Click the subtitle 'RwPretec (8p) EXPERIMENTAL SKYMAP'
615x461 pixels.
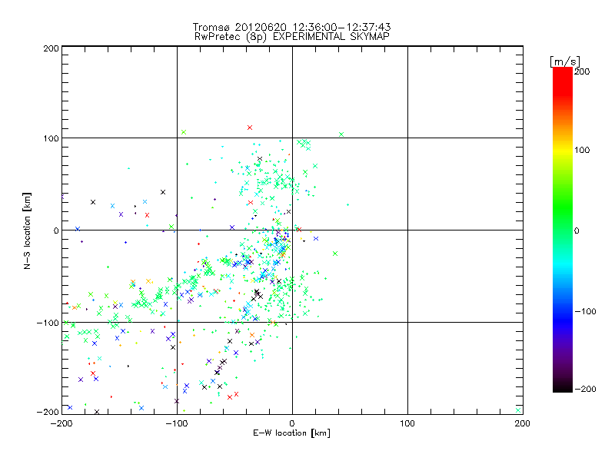click(x=292, y=36)
